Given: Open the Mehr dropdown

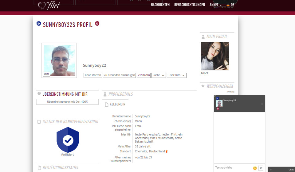Looking at the screenshot, I should [x=159, y=75].
